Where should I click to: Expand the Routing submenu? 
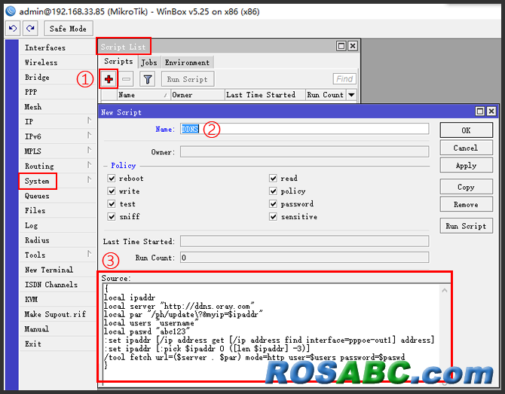pos(89,165)
